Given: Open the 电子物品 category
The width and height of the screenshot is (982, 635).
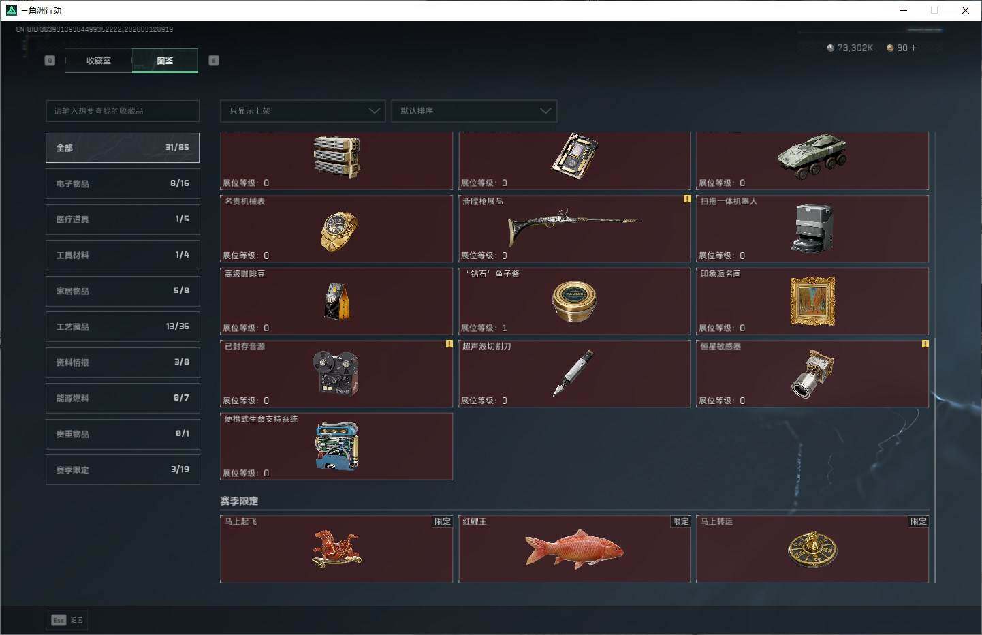Looking at the screenshot, I should [x=123, y=184].
